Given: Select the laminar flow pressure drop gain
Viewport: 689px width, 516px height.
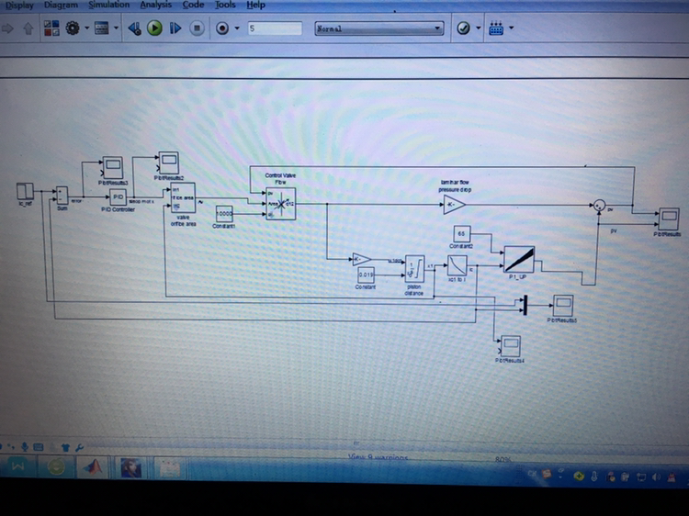Looking at the screenshot, I should (x=455, y=205).
